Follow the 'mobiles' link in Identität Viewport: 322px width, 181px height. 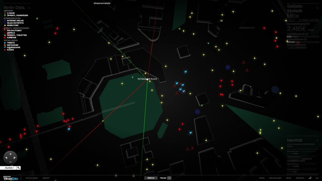296,166
